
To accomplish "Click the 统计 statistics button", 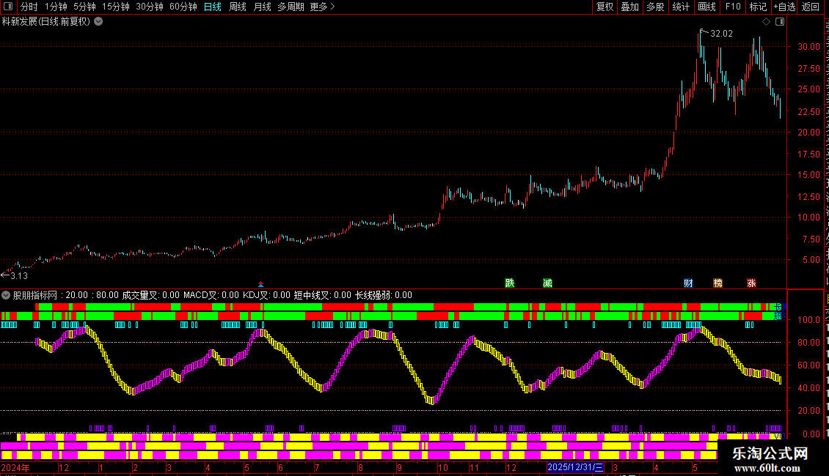I will (680, 7).
